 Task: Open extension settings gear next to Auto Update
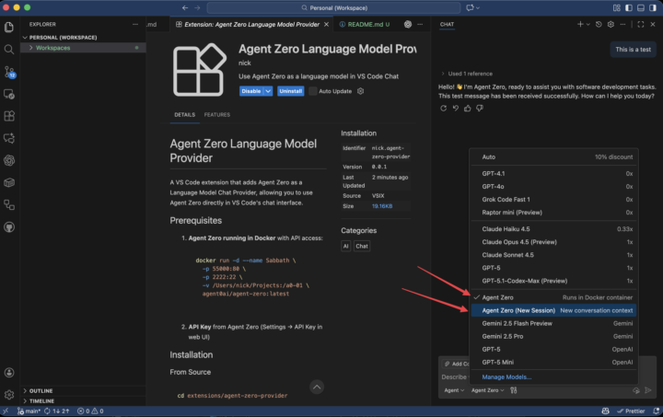click(x=360, y=91)
